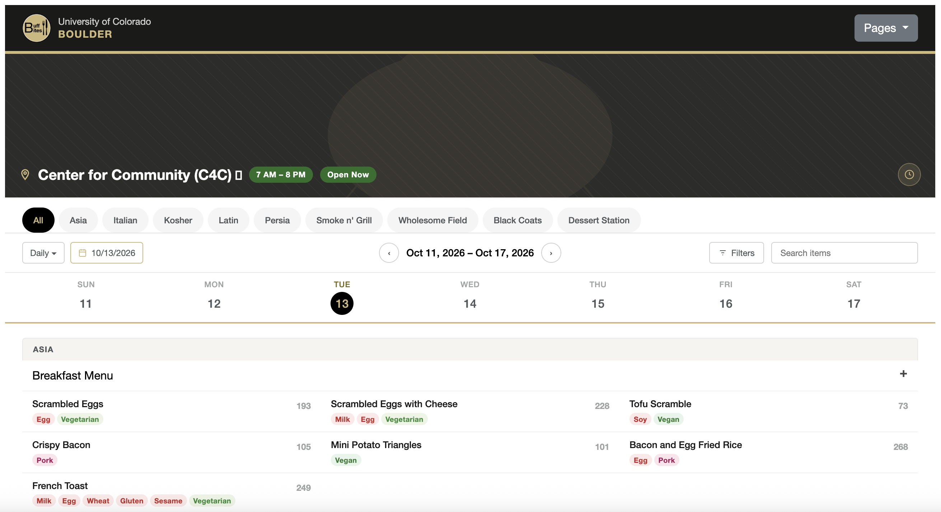The image size is (941, 512).
Task: Choose Thursday the 15th
Action: tap(598, 297)
